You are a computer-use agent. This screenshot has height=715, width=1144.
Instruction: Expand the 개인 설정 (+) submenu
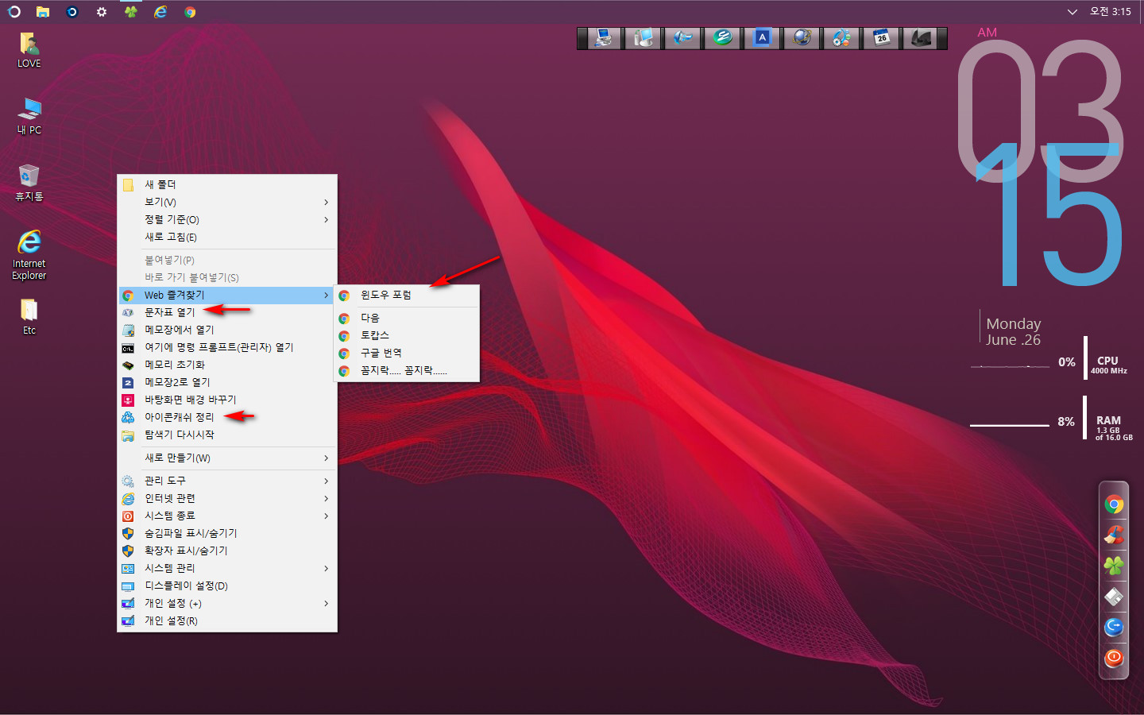pos(227,603)
